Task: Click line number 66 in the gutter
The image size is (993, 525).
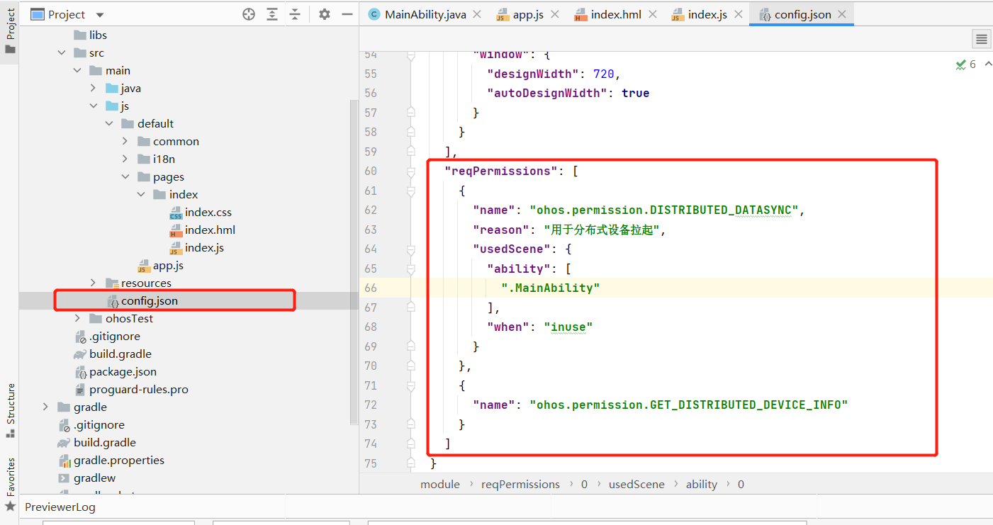Action: (371, 288)
